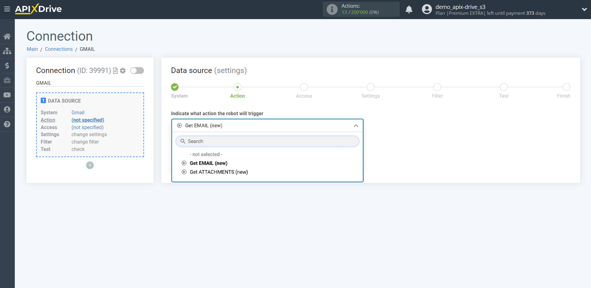Open the Home dashboard from sidebar
This screenshot has height=288, width=591.
coord(7,36)
